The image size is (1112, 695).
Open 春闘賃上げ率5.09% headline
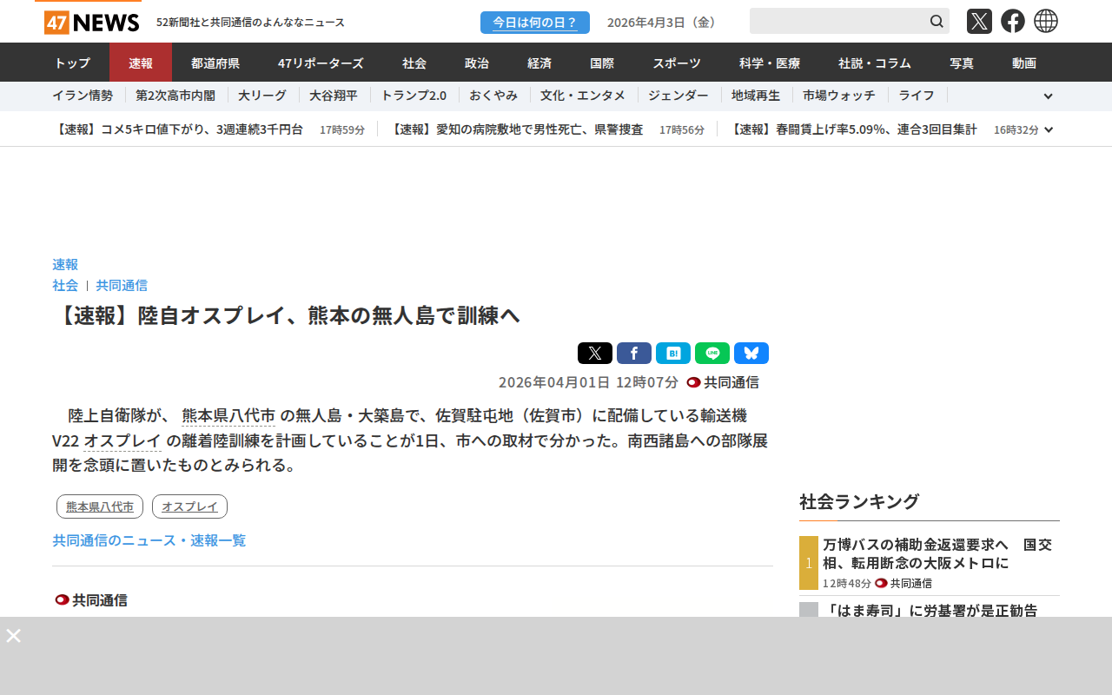(x=852, y=129)
